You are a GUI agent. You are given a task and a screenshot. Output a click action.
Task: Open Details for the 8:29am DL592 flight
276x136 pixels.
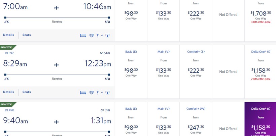click(9, 92)
